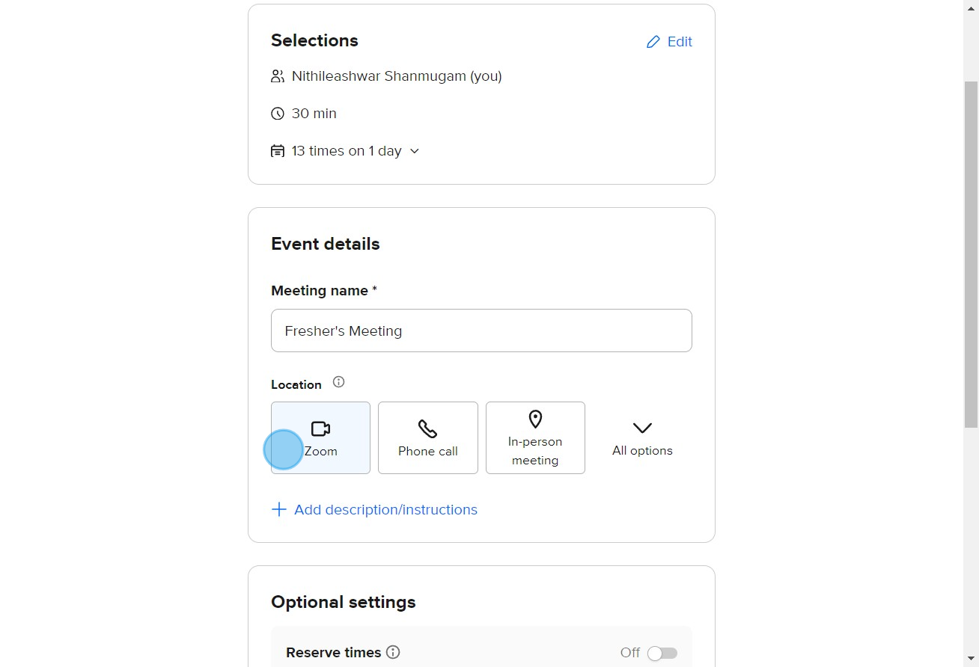Click the pencil Edit icon
This screenshot has height=667, width=979.
653,42
